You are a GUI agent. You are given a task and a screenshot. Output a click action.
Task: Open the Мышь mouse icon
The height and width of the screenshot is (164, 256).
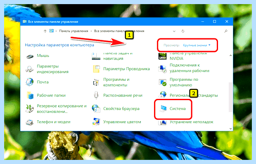[x=30, y=56]
